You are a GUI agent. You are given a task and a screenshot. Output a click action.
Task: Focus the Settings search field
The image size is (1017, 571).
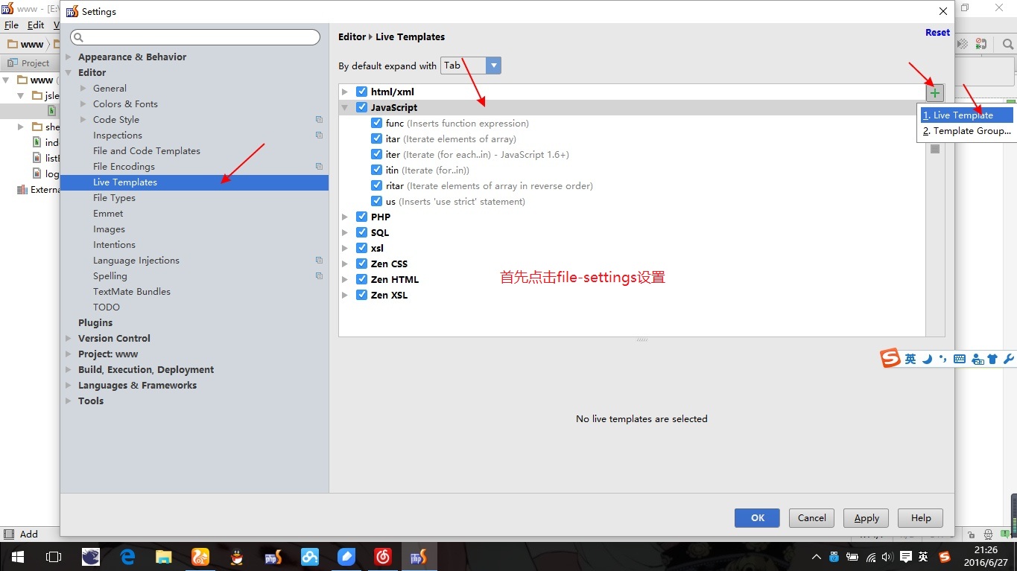(x=195, y=36)
